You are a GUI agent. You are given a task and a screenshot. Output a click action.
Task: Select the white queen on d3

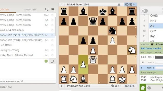pyautogui.click(x=93, y=60)
